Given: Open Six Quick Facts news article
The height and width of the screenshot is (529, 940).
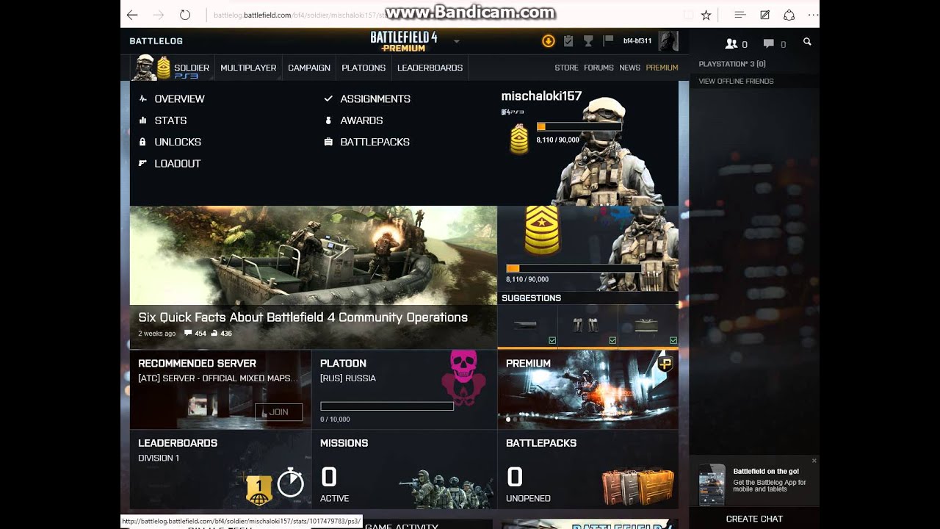Looking at the screenshot, I should point(303,317).
